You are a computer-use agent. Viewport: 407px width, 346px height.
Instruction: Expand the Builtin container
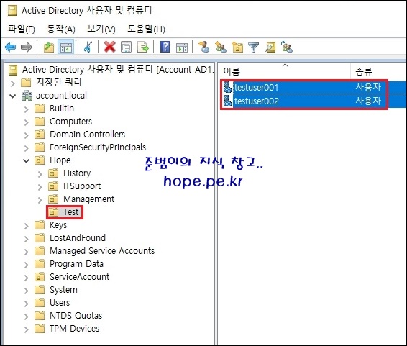point(26,109)
